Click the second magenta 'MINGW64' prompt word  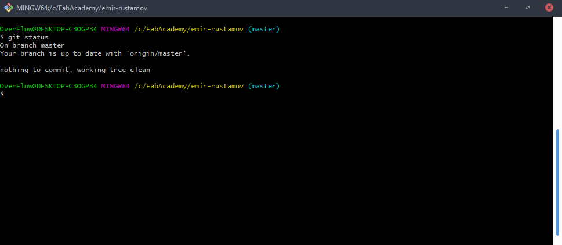115,86
